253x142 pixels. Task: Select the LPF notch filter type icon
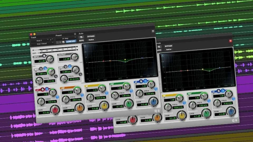tap(65, 67)
